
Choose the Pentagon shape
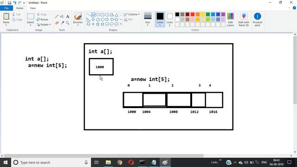tap(98, 19)
